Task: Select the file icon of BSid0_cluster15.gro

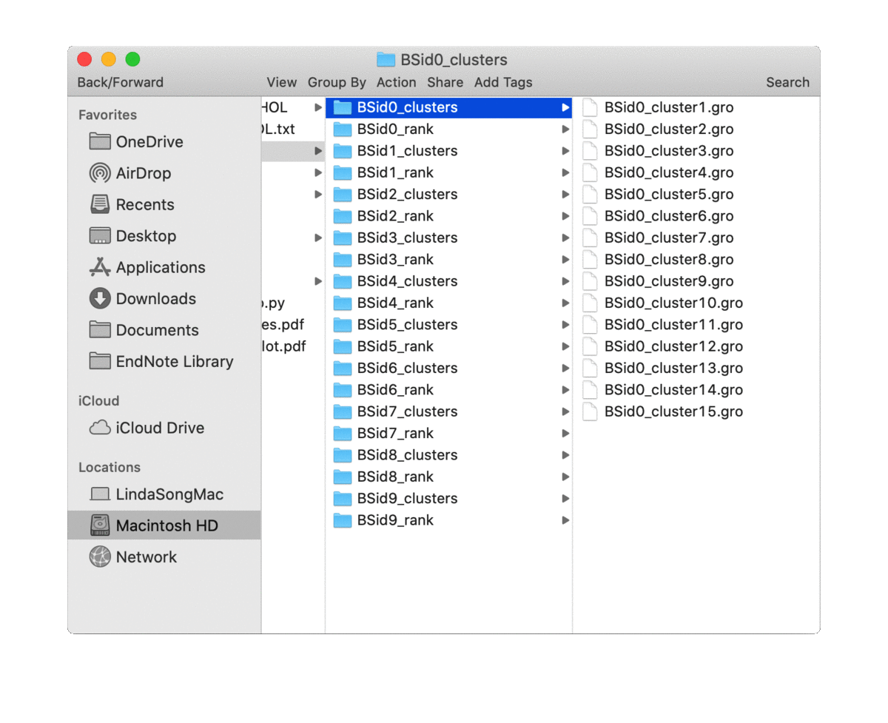Action: (x=590, y=411)
